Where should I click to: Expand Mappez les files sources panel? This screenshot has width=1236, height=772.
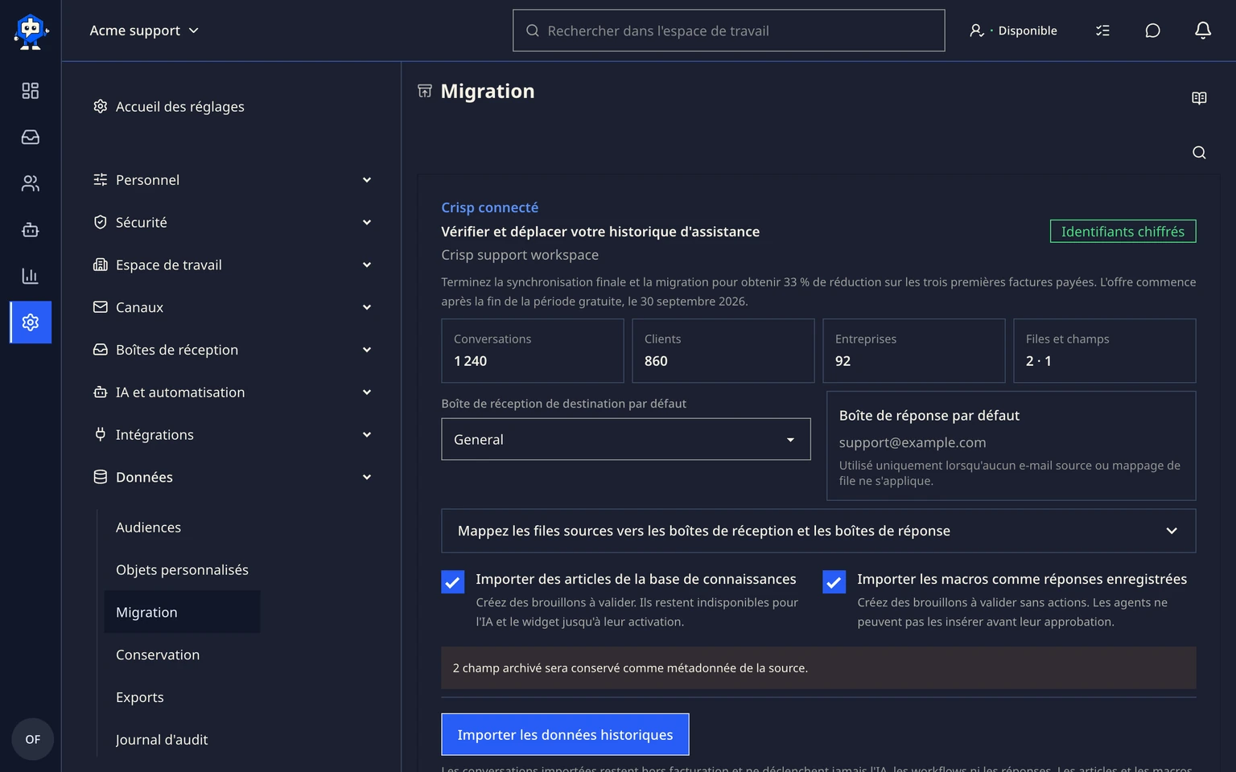point(818,531)
